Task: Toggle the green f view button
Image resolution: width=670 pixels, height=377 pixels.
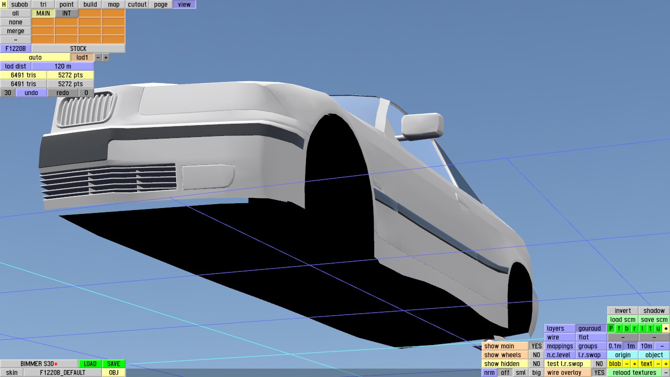Action: 619,328
